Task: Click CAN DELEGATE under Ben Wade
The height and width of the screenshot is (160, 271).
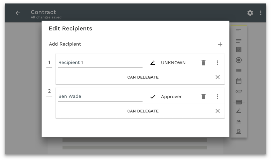Action: pyautogui.click(x=143, y=111)
